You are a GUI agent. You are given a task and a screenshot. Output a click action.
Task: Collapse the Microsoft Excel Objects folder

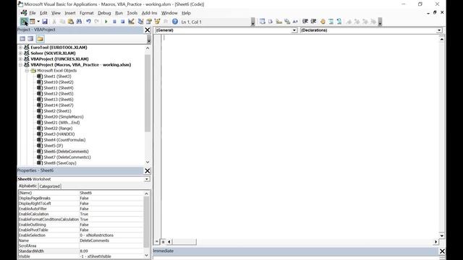pos(27,71)
